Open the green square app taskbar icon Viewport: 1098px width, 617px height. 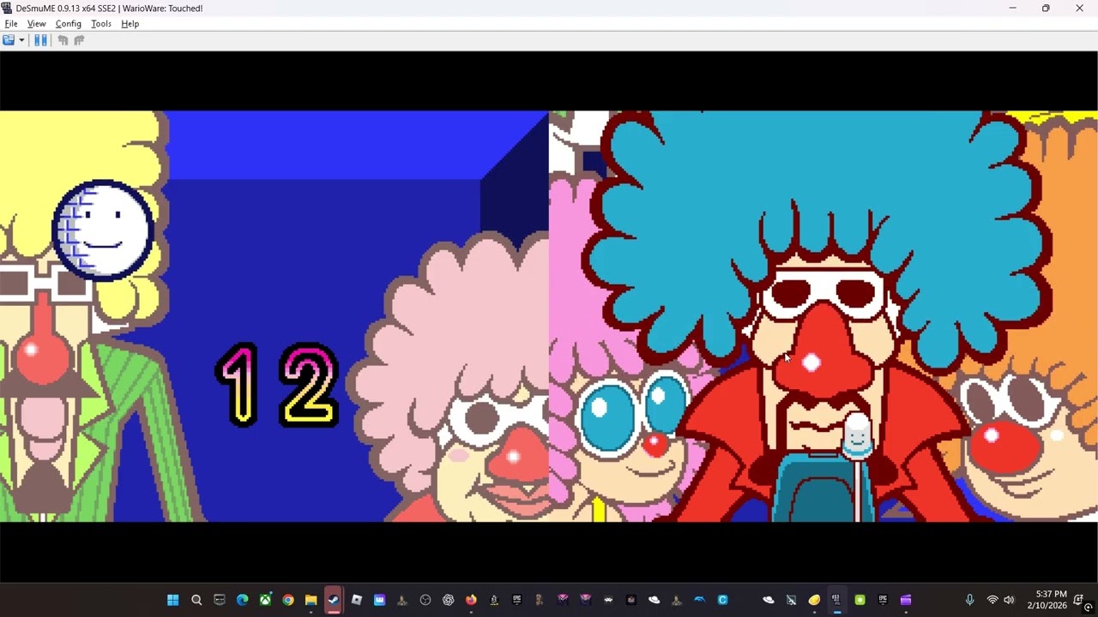point(860,600)
